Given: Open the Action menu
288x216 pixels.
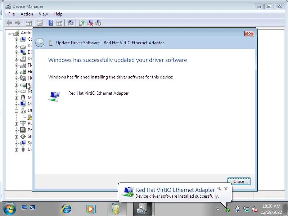Looking at the screenshot, I should [x=27, y=14].
